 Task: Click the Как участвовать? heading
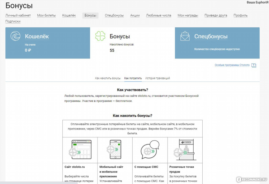(132, 90)
